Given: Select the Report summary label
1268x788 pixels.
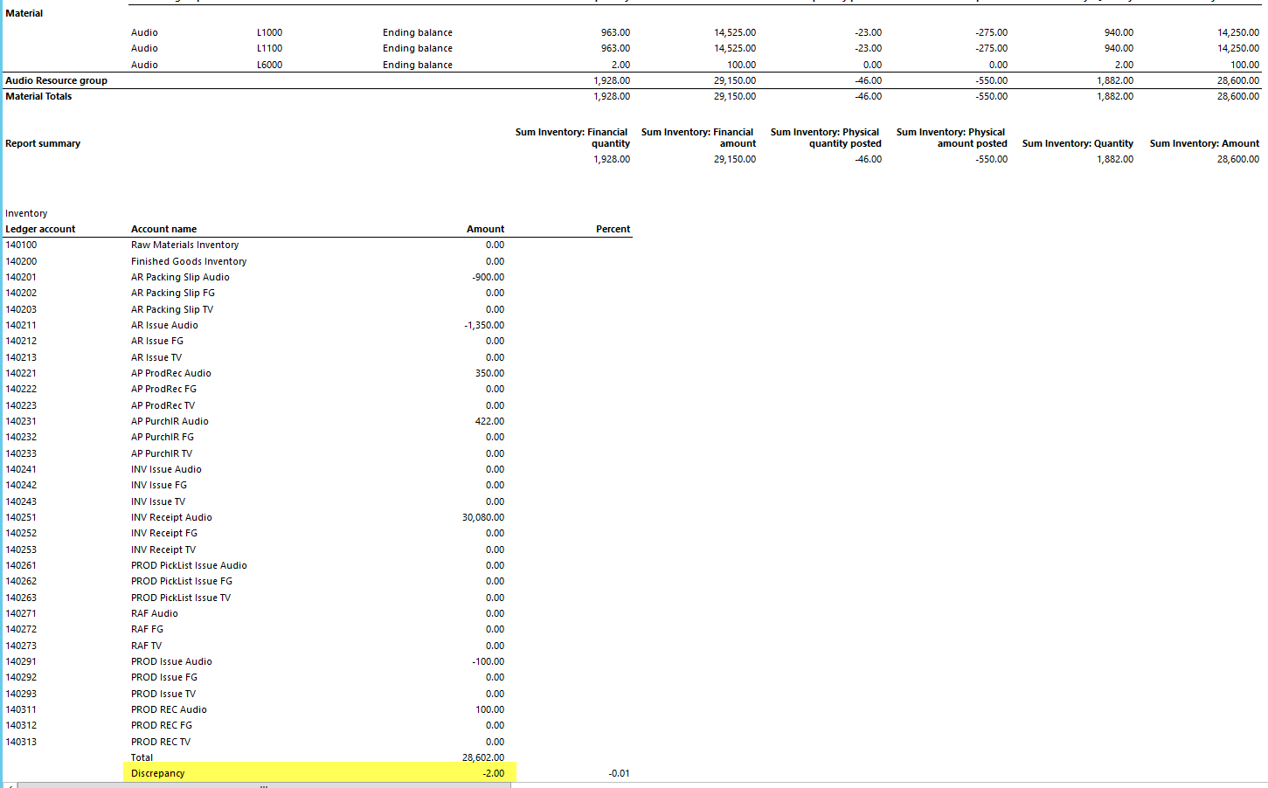Looking at the screenshot, I should (43, 143).
